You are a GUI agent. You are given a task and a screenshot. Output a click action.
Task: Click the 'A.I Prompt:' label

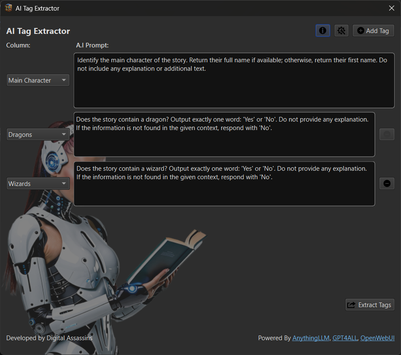point(92,45)
